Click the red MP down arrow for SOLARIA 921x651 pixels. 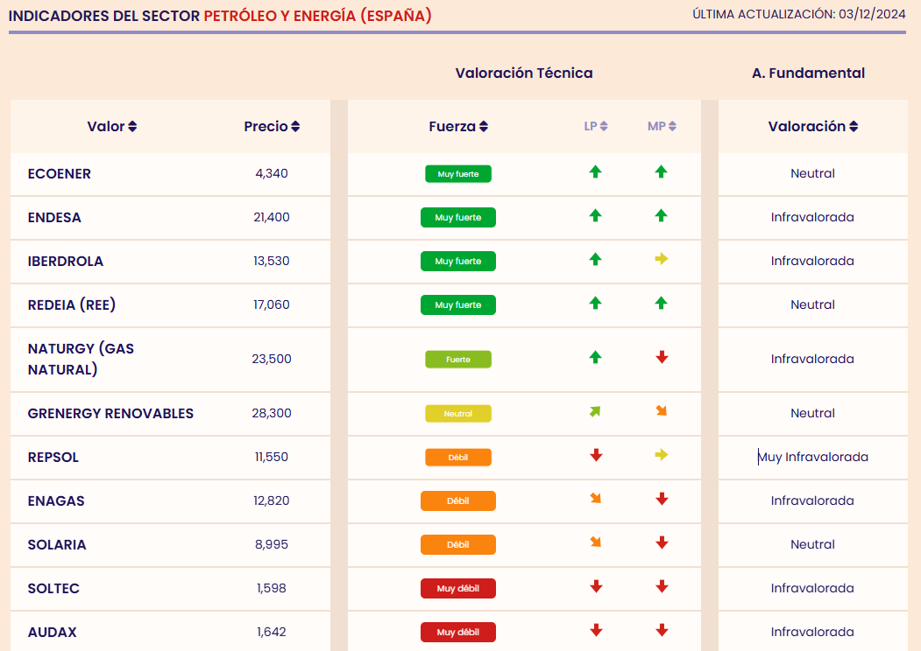[662, 542]
